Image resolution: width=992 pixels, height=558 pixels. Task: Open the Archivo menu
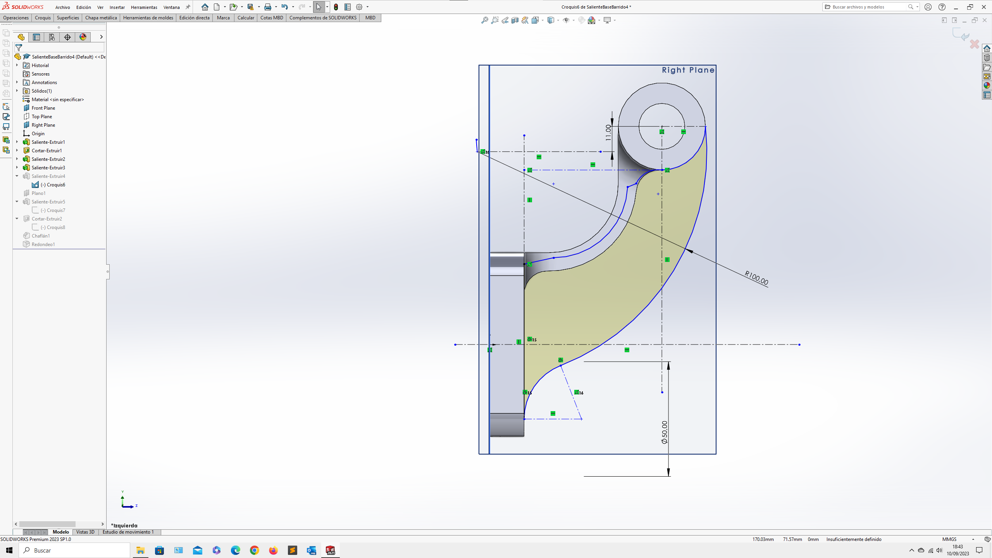(62, 7)
